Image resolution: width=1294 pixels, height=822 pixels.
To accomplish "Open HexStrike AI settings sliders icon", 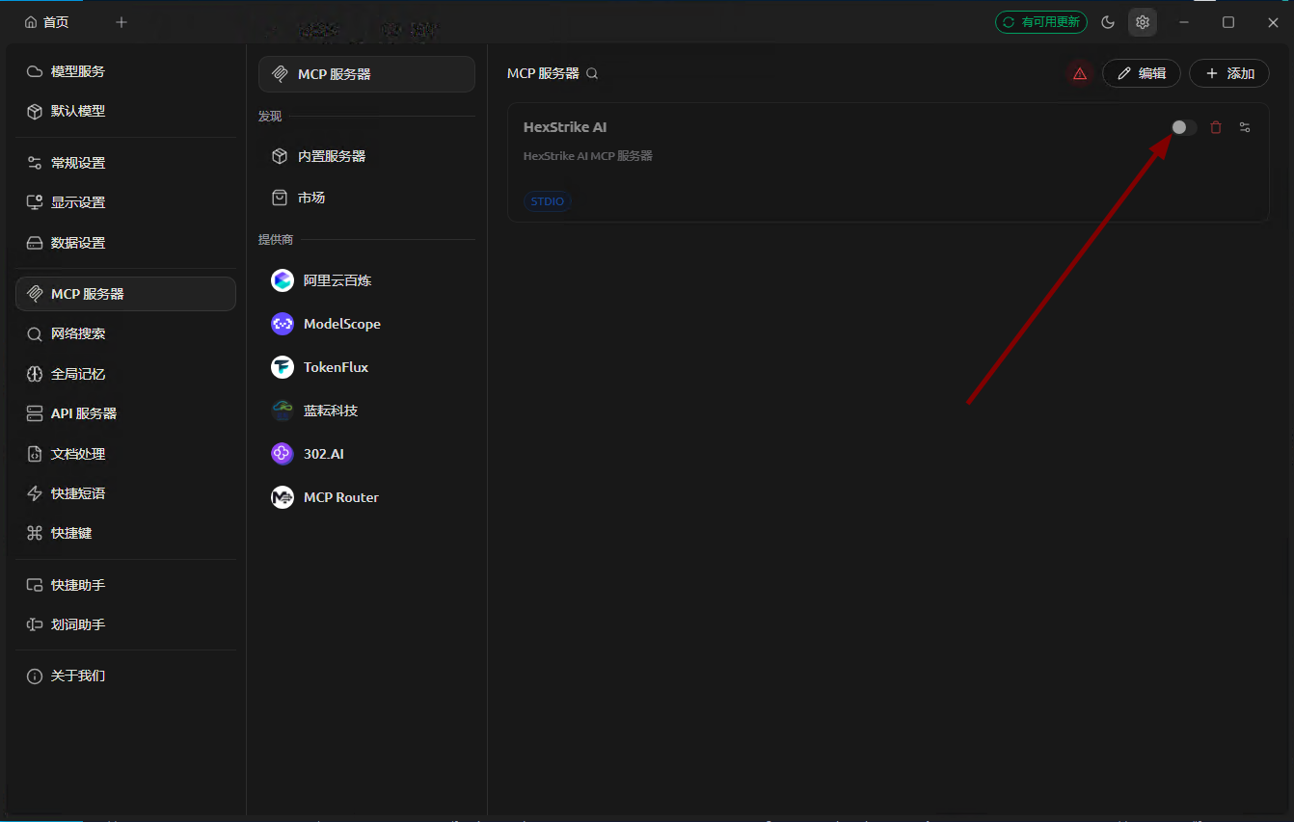I will (x=1245, y=127).
